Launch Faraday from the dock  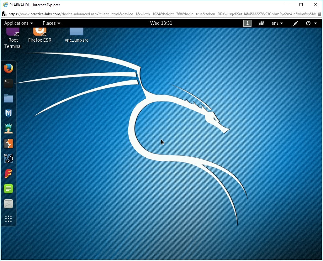point(8,174)
